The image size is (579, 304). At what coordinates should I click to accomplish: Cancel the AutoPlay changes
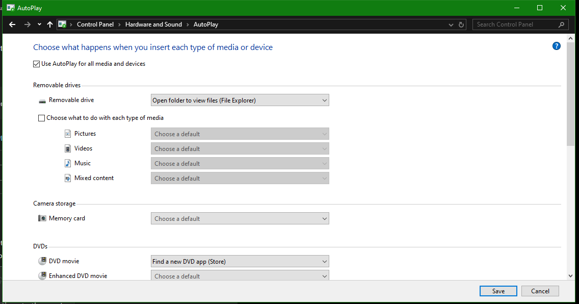point(540,291)
